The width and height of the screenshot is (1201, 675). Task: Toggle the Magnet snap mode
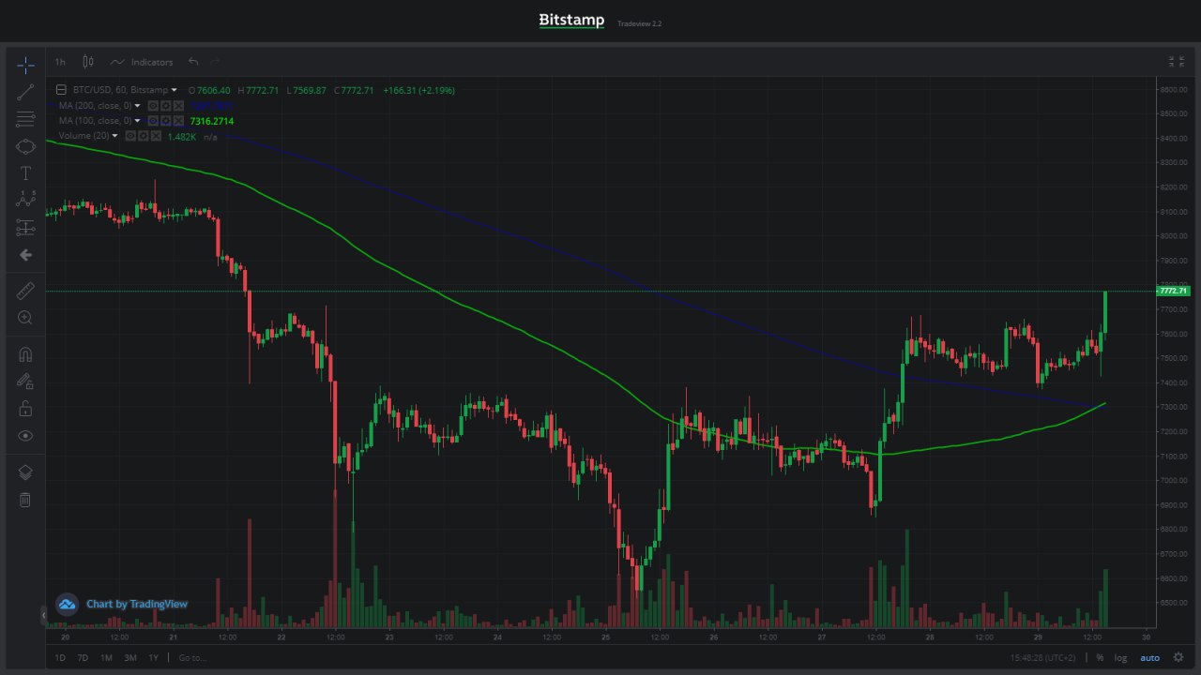tap(25, 354)
